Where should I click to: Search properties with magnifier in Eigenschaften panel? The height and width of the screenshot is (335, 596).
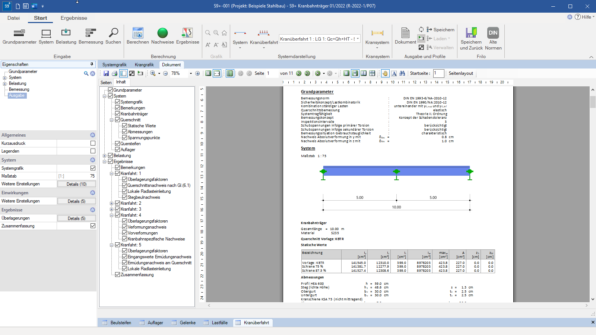tap(86, 74)
